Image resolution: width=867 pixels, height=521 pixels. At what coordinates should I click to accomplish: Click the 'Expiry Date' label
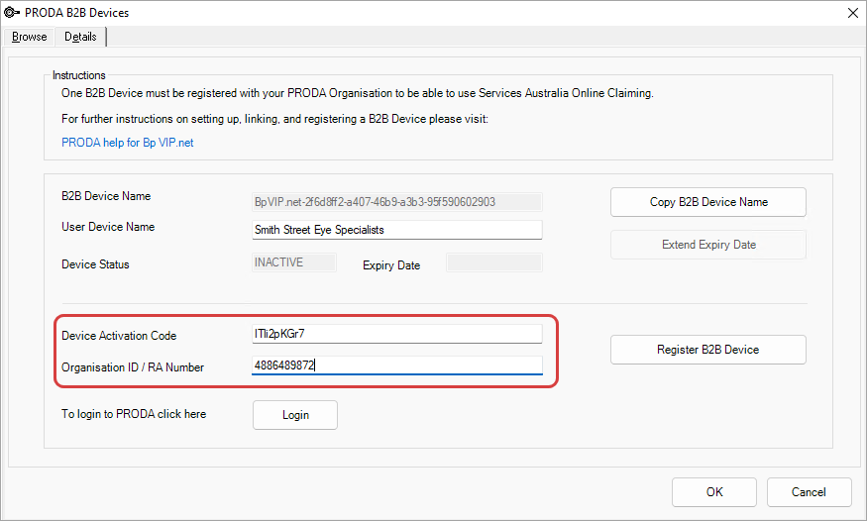point(391,265)
